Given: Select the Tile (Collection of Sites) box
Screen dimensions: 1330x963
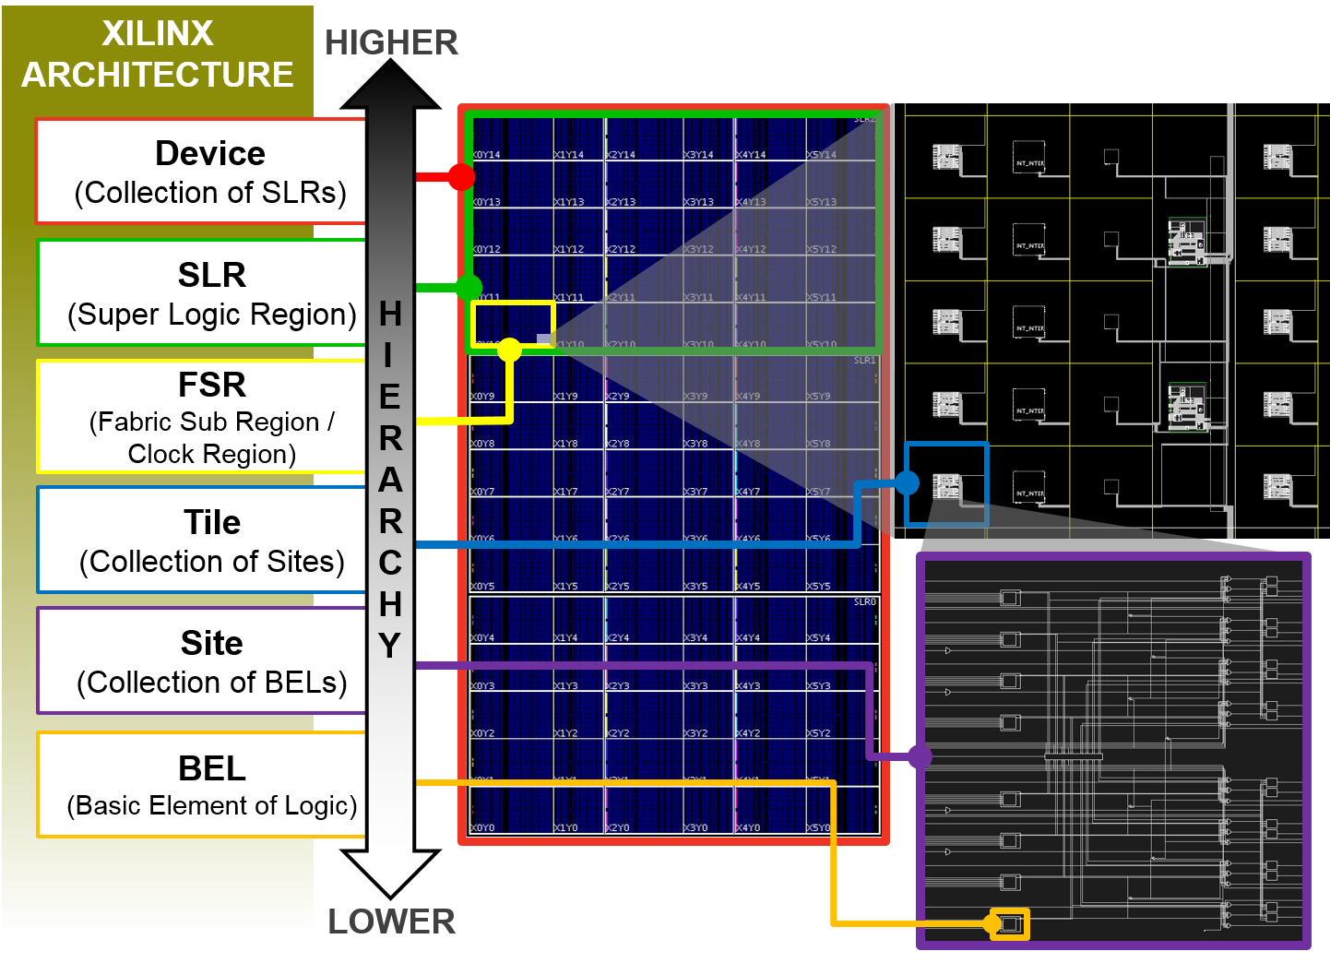Looking at the screenshot, I should coord(199,541).
